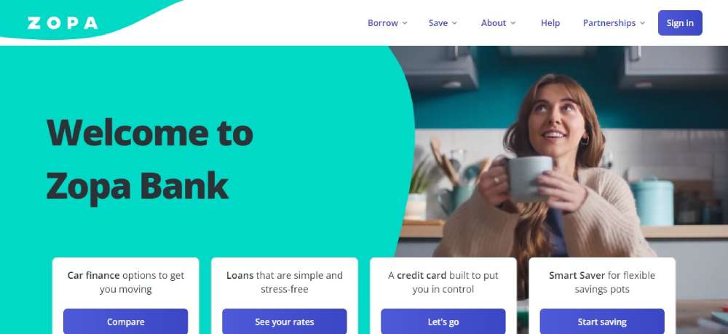Select the Borrow menu item
The width and height of the screenshot is (728, 334).
[383, 23]
